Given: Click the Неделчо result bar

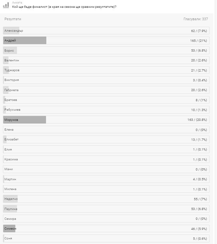Looking at the screenshot, I should click(x=10, y=199).
